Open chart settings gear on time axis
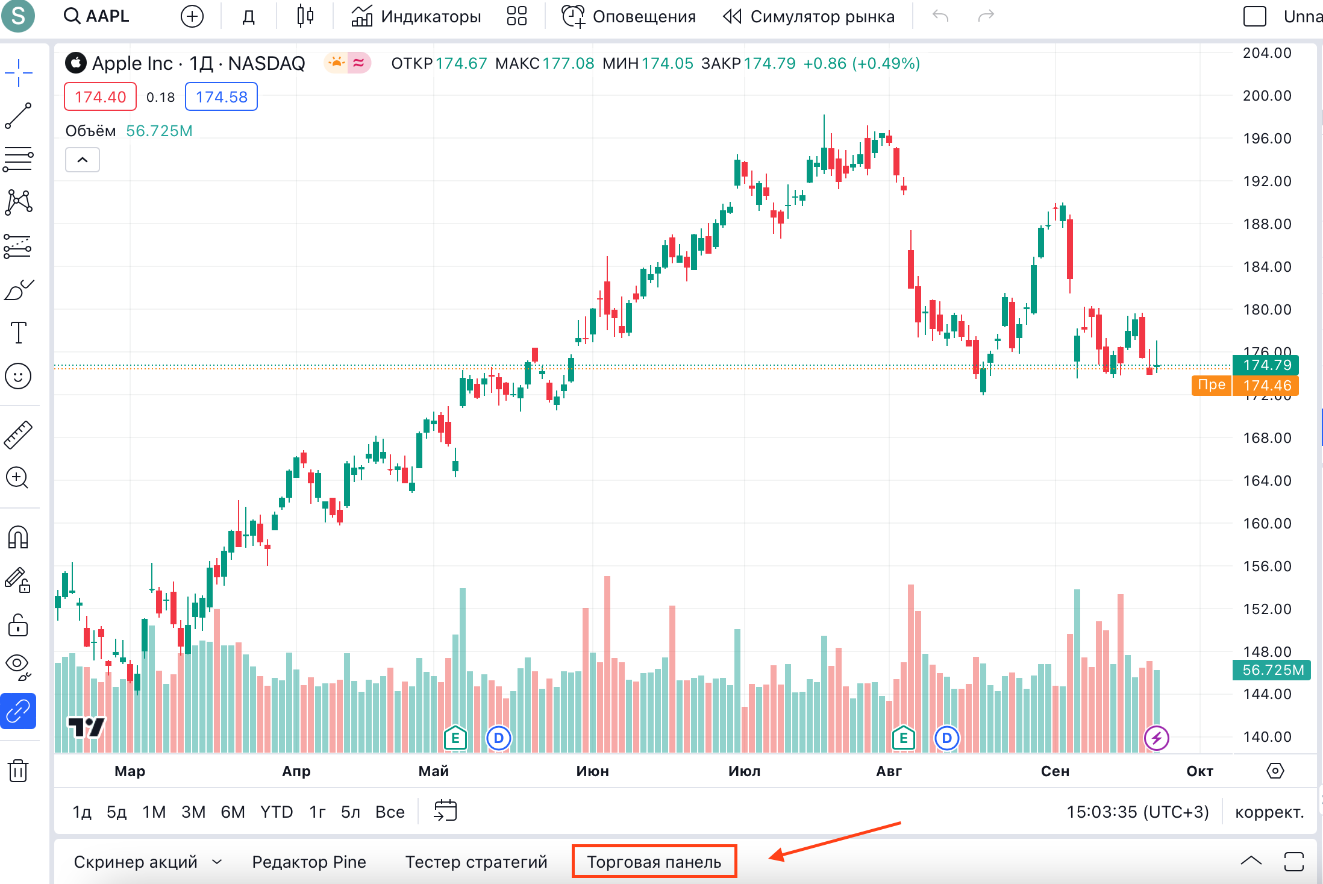The image size is (1323, 884). [1275, 771]
